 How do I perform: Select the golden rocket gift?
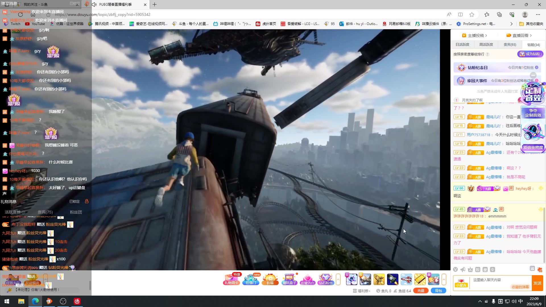(379, 279)
